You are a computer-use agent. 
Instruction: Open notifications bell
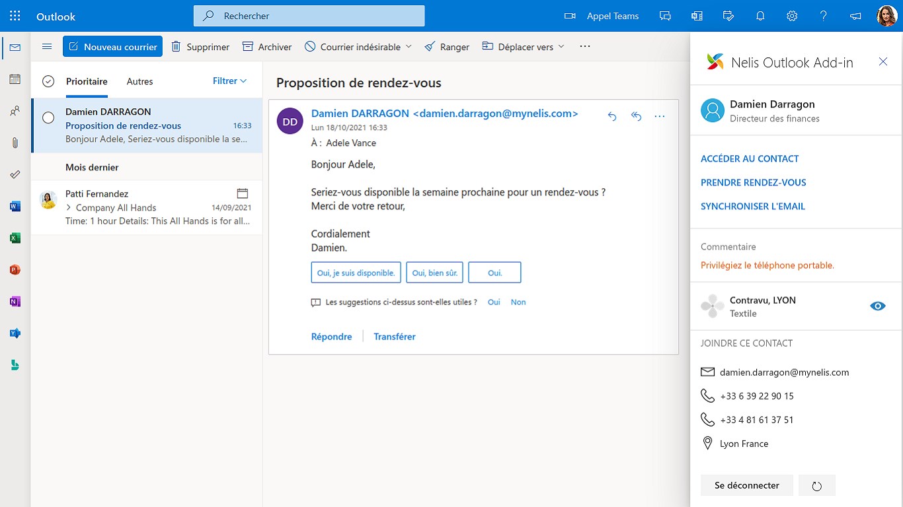pos(760,16)
